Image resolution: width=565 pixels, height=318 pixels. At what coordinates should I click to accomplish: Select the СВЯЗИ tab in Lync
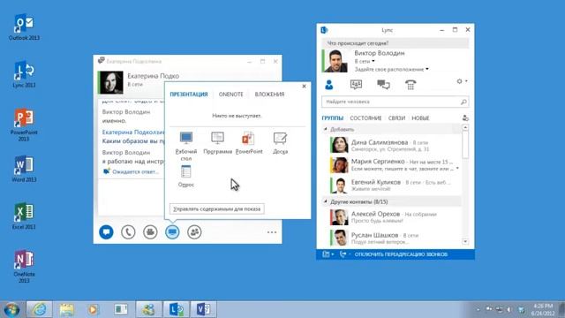click(396, 118)
